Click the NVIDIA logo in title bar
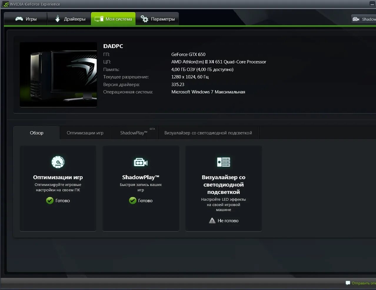This screenshot has height=290, width=376. 6,4
